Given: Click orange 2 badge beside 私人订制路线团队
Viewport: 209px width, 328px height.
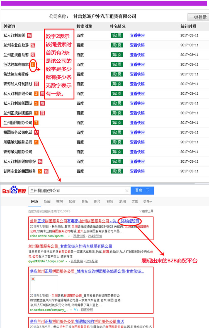Looking at the screenshot, I should pyautogui.click(x=36, y=103).
